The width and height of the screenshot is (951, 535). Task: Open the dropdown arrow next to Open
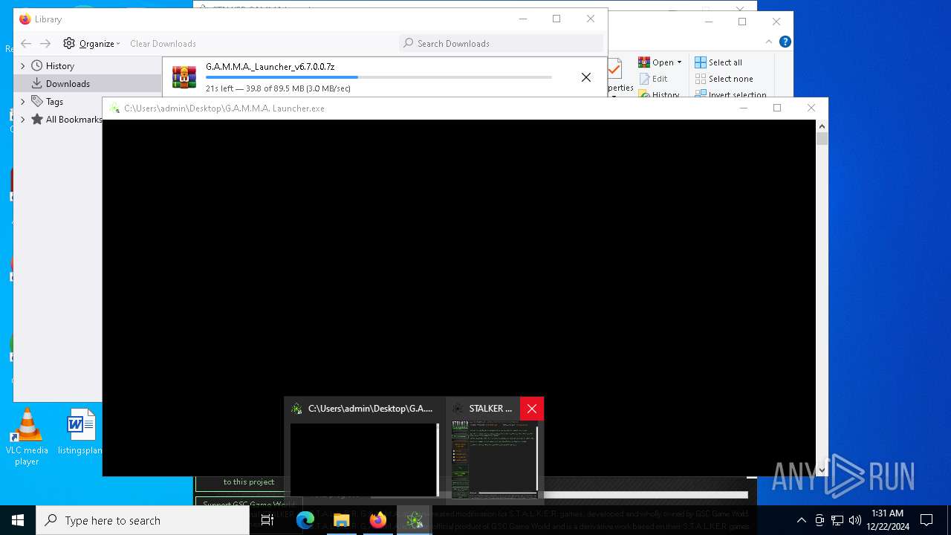point(679,62)
